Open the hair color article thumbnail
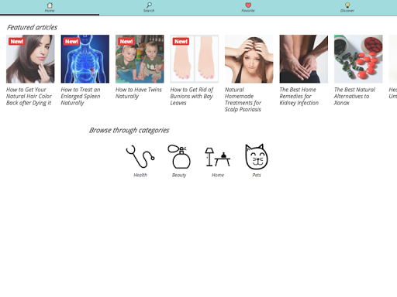Image resolution: width=397 pixels, height=297 pixels. click(30, 59)
